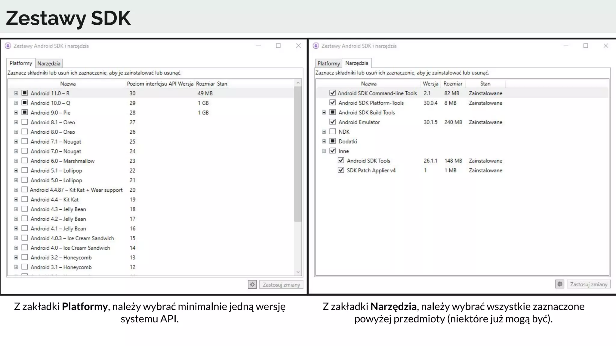This screenshot has width=616, height=346.
Task: Click the scroll down arrow of platform list
Action: [x=298, y=272]
